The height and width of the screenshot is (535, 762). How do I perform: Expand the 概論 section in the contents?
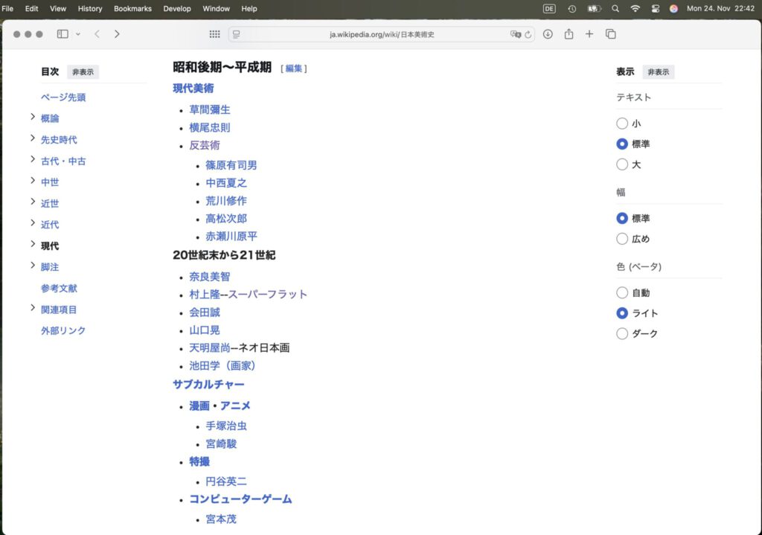tap(32, 118)
